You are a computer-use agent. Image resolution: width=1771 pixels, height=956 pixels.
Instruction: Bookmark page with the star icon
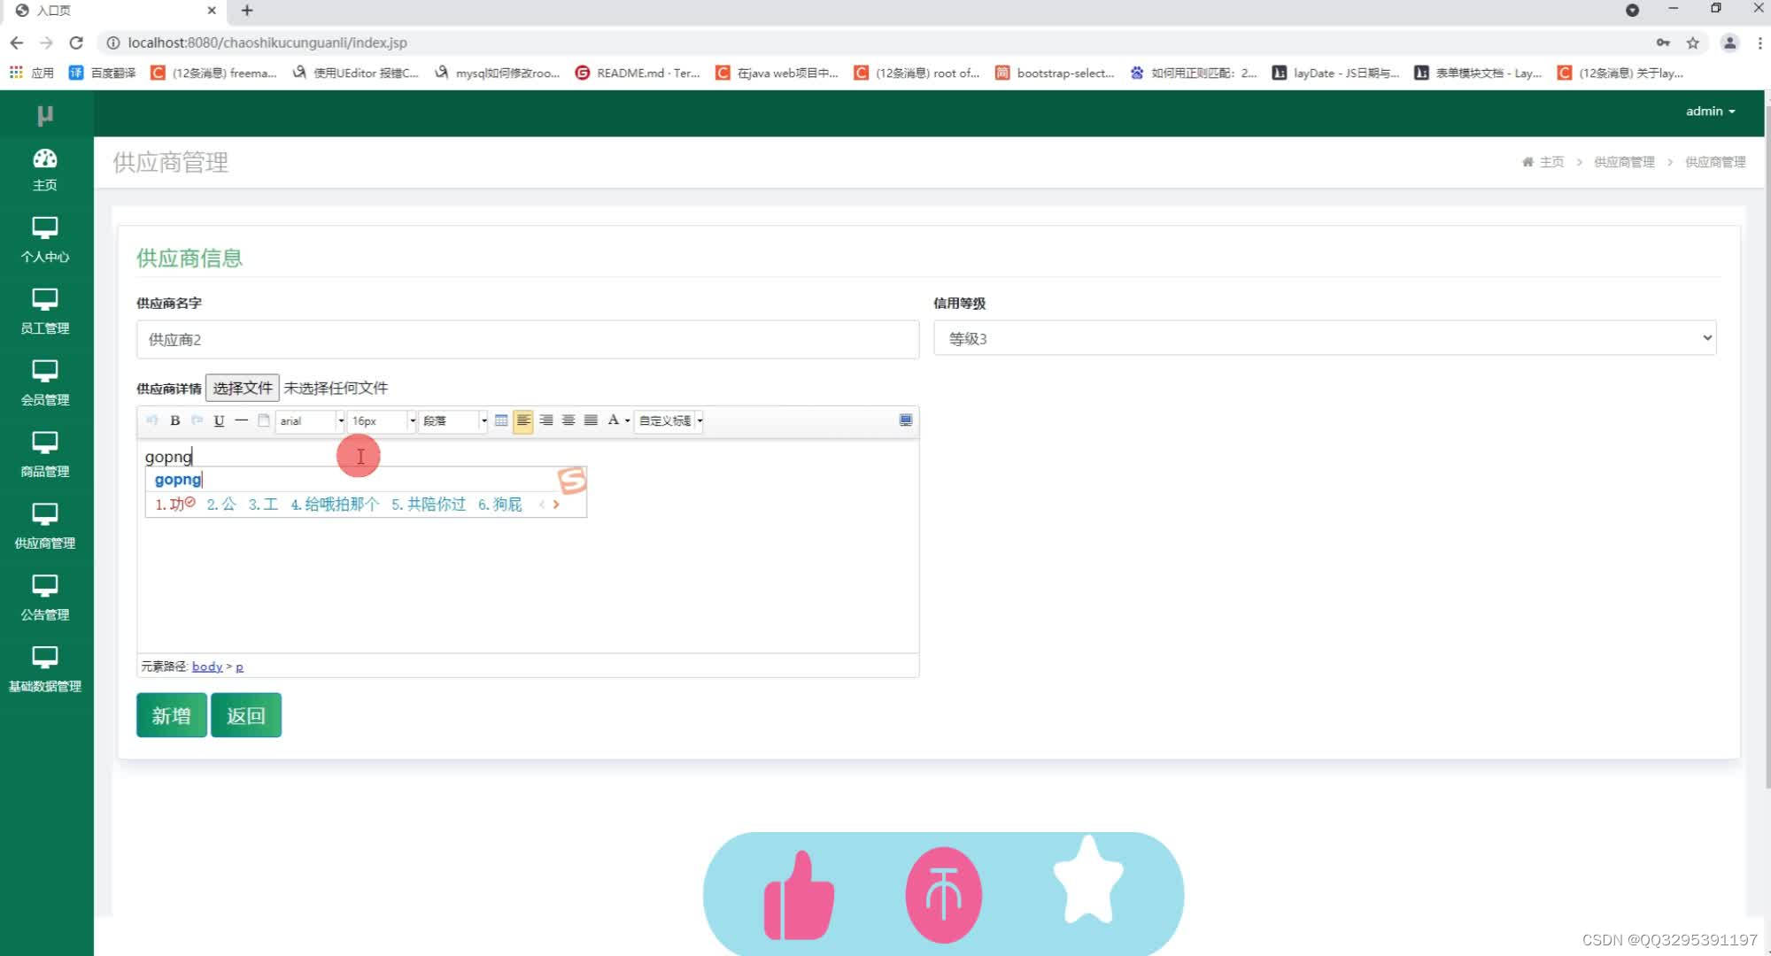tap(1692, 42)
